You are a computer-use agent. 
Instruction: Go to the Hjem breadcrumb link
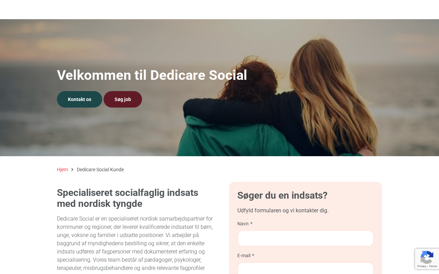click(x=62, y=170)
